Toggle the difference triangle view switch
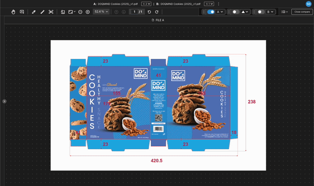Image resolution: width=314 pixels, height=186 pixels. tap(235, 12)
